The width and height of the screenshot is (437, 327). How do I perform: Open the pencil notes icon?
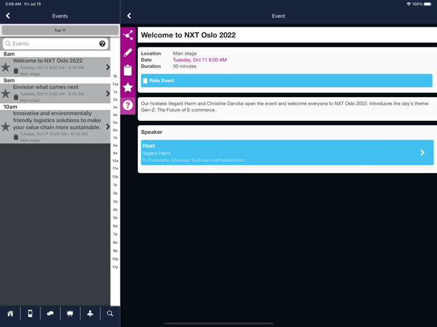(x=128, y=52)
